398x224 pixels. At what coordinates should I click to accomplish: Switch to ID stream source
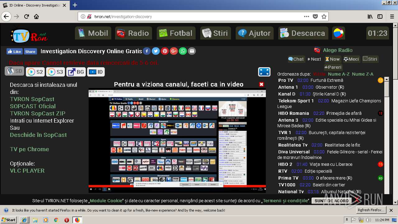pyautogui.click(x=96, y=72)
